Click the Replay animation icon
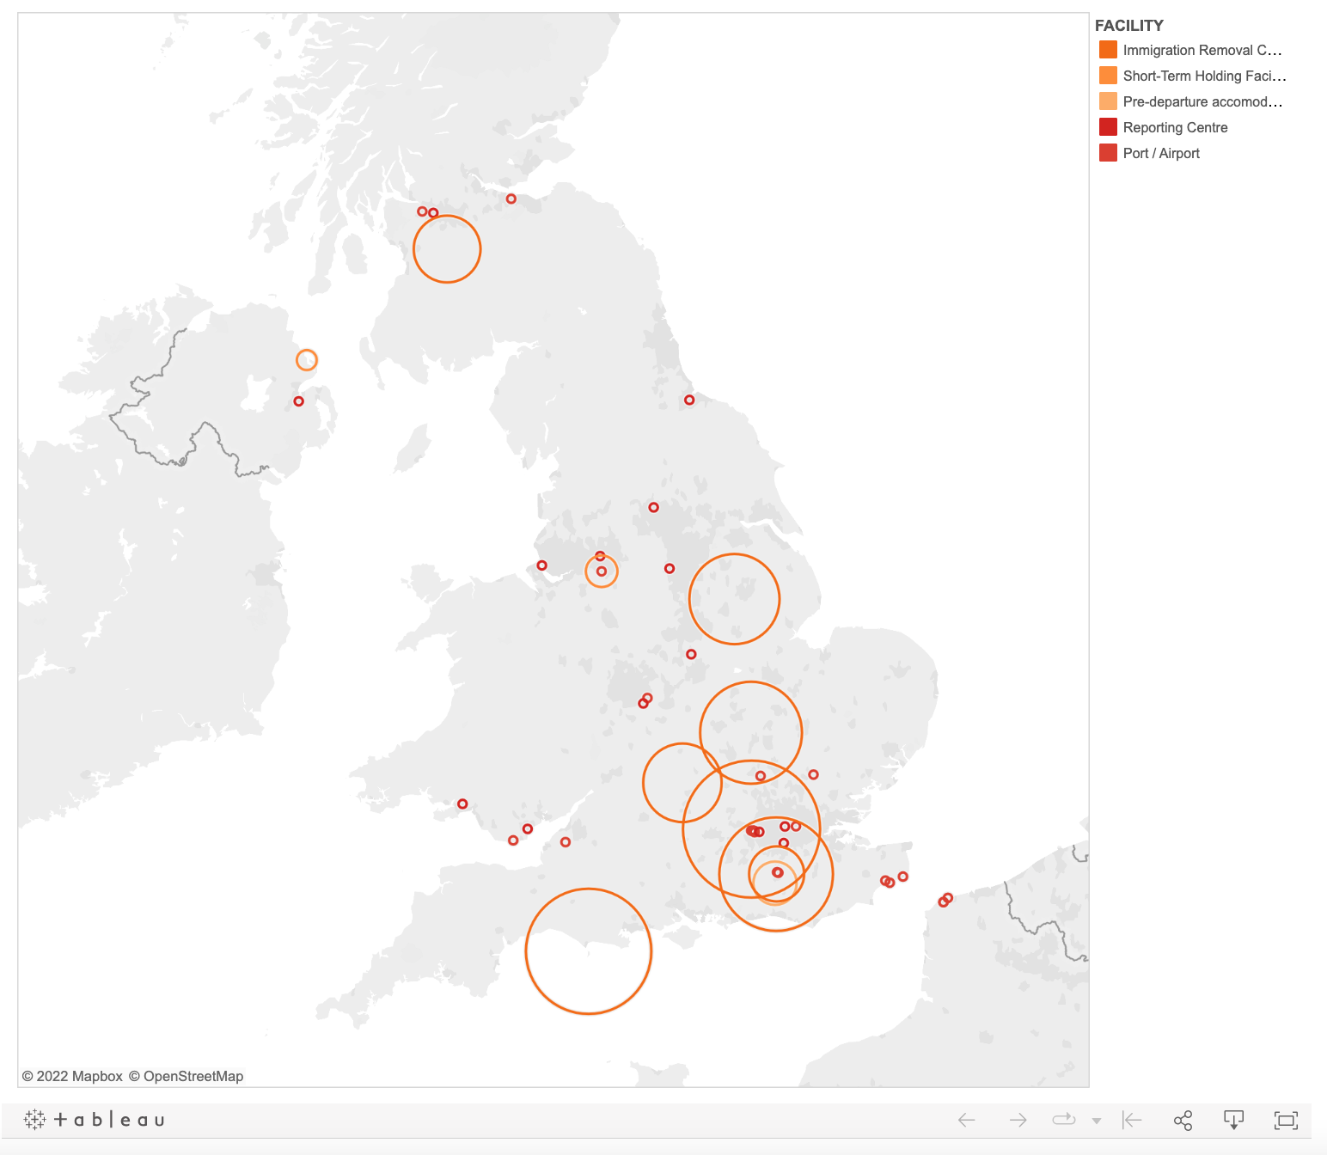The height and width of the screenshot is (1155, 1327). [x=1064, y=1119]
